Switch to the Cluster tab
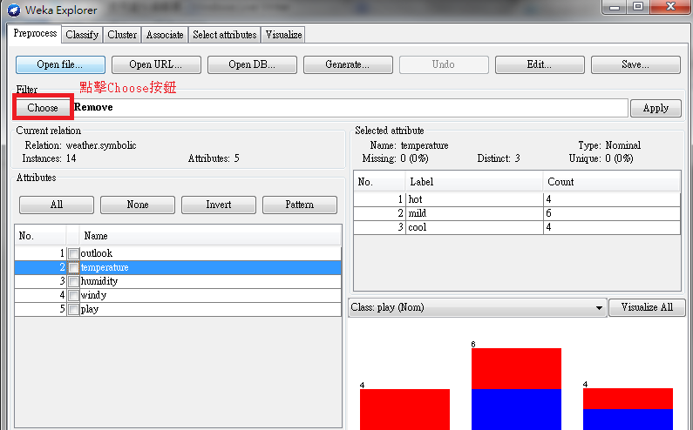The height and width of the screenshot is (430, 693). coord(122,35)
